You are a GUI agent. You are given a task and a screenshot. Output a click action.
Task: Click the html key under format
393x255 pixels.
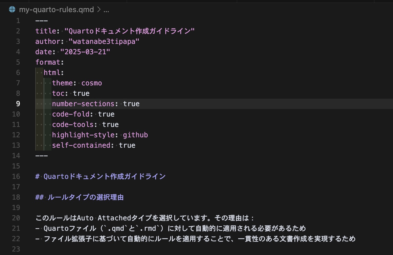[52, 73]
